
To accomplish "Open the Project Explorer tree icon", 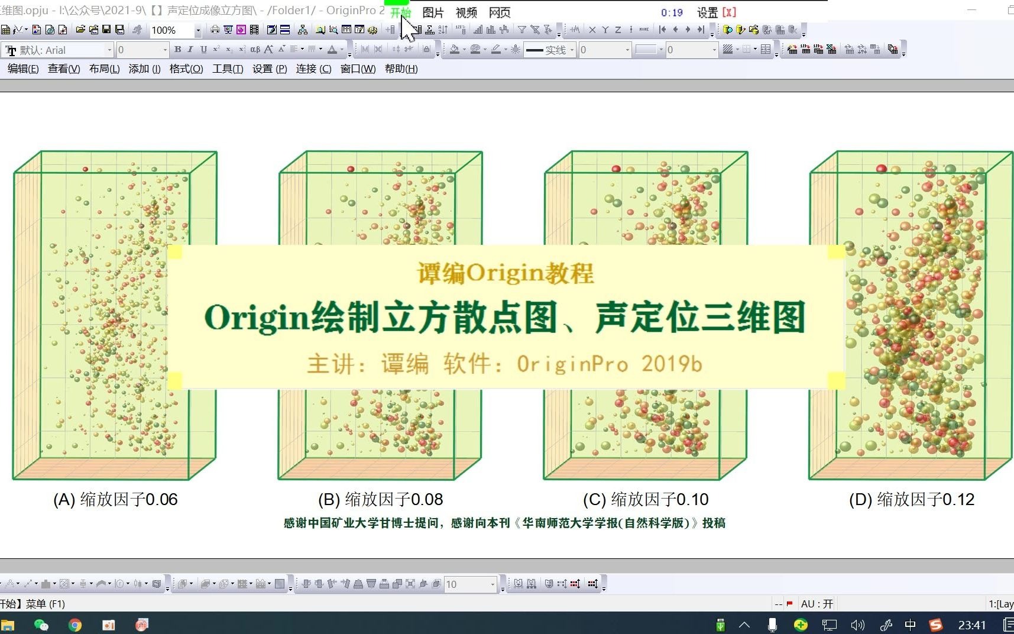I will pyautogui.click(x=302, y=30).
